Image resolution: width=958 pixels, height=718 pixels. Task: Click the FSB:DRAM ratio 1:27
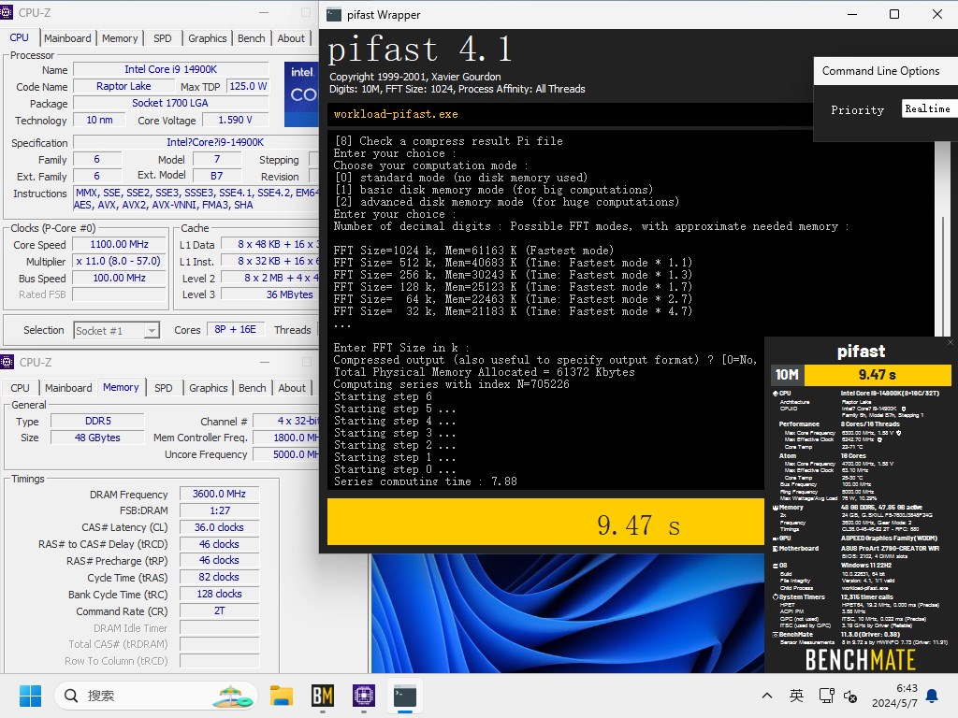click(x=219, y=510)
